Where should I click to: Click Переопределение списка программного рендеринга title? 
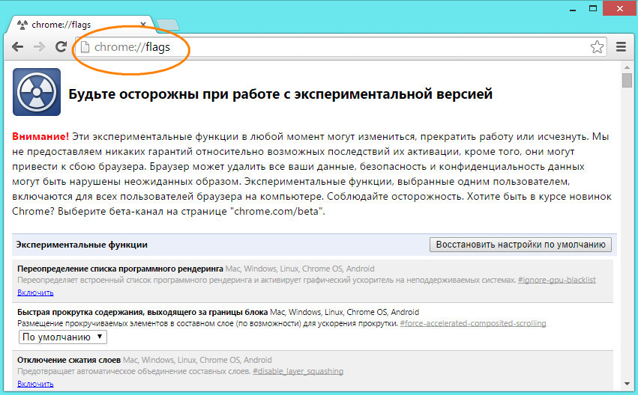(120, 269)
